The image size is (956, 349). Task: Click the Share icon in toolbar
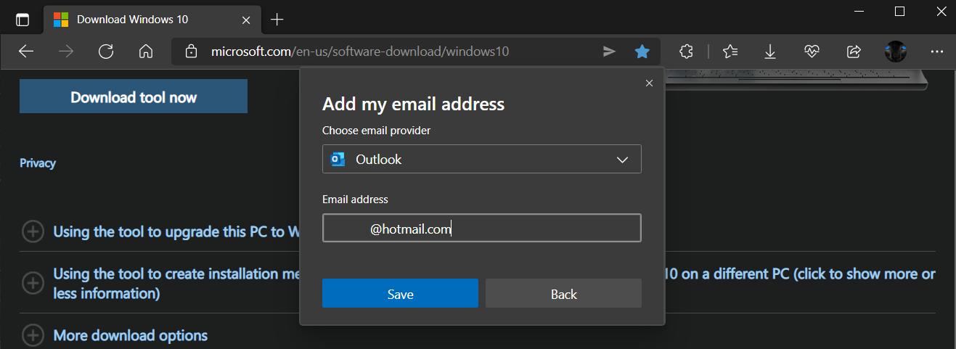[x=854, y=51]
